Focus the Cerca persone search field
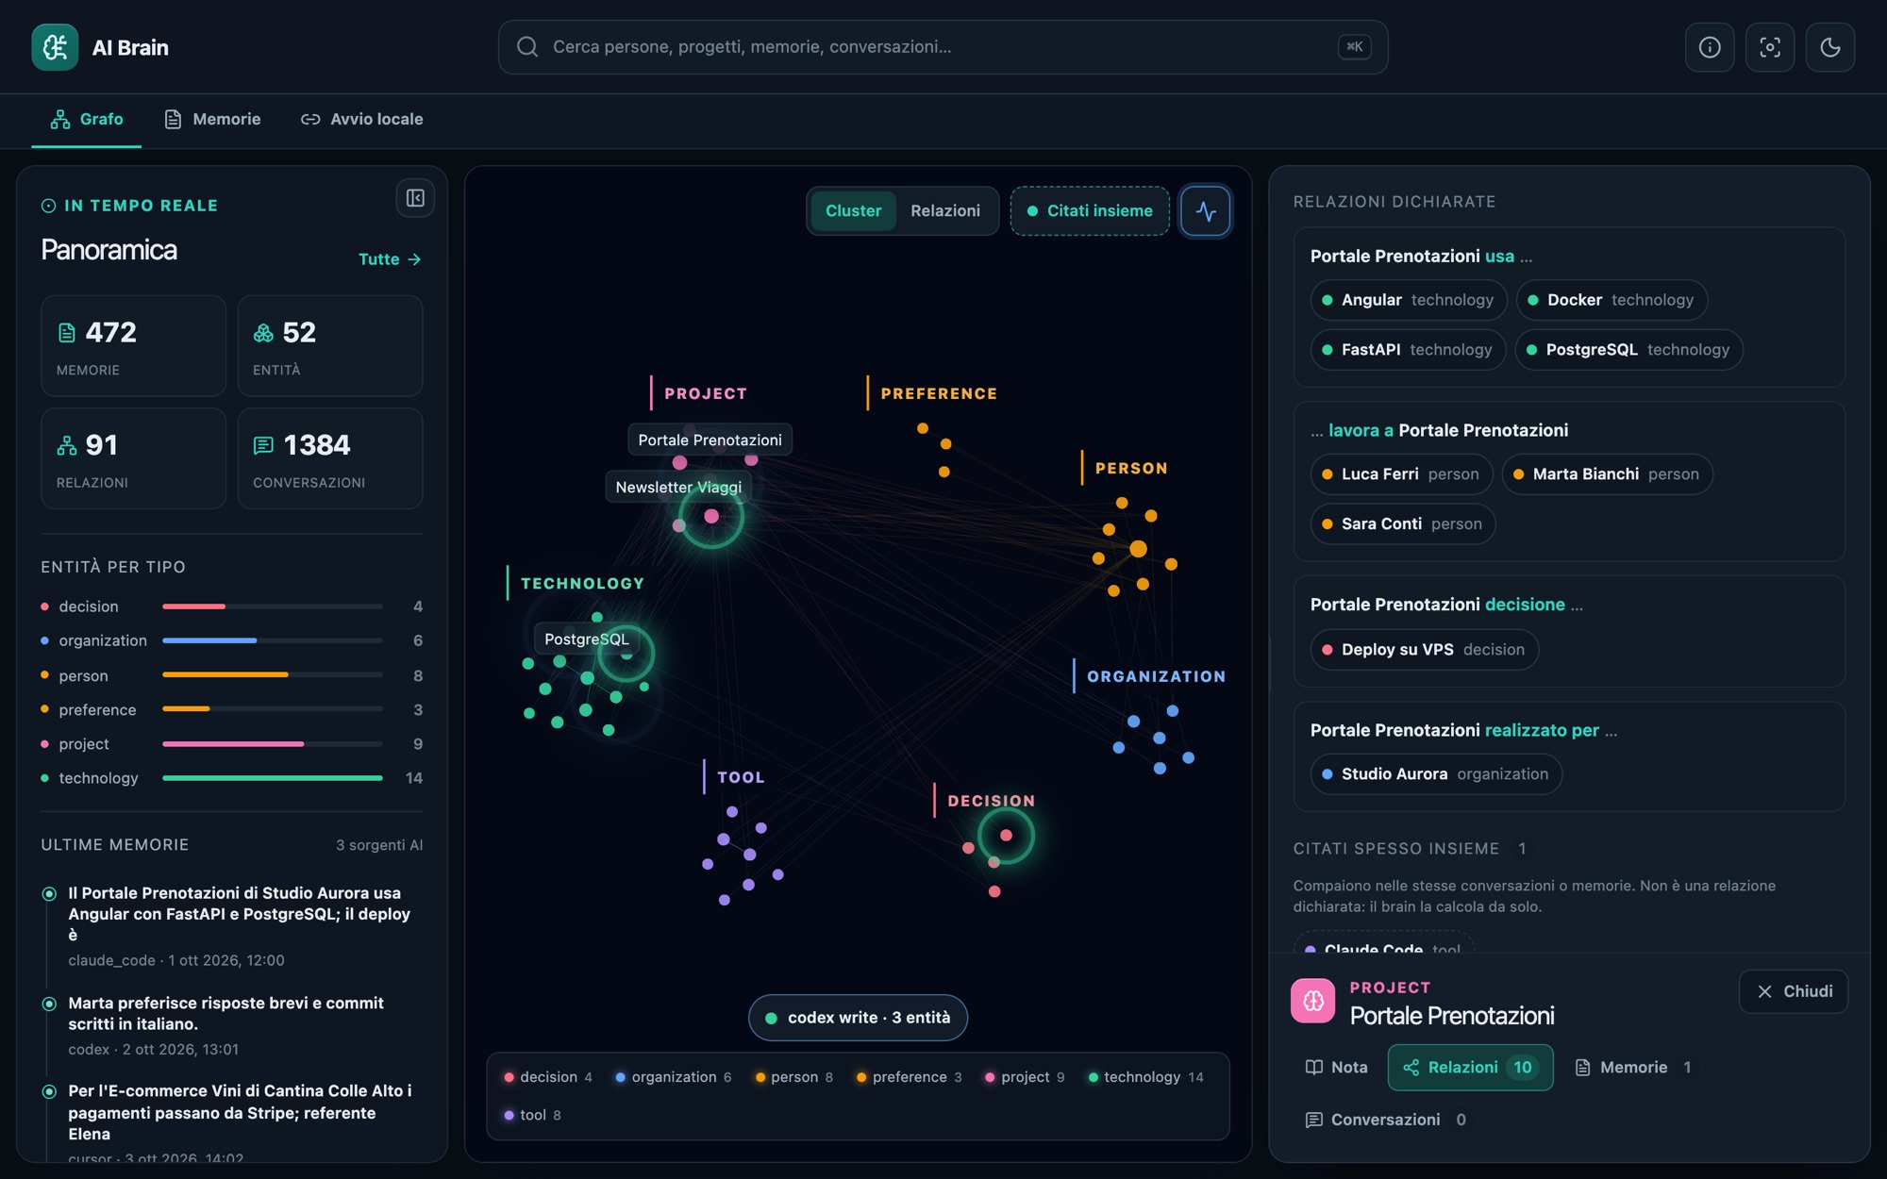The height and width of the screenshot is (1179, 1887). pyautogui.click(x=943, y=47)
